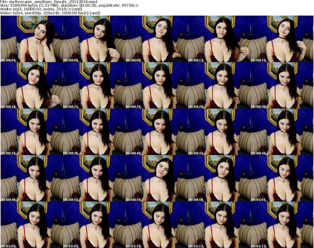The width and height of the screenshot is (314, 248).
Task: Pick the thumbnail at 00:00:25
Action: pyautogui.click(x=157, y=85)
